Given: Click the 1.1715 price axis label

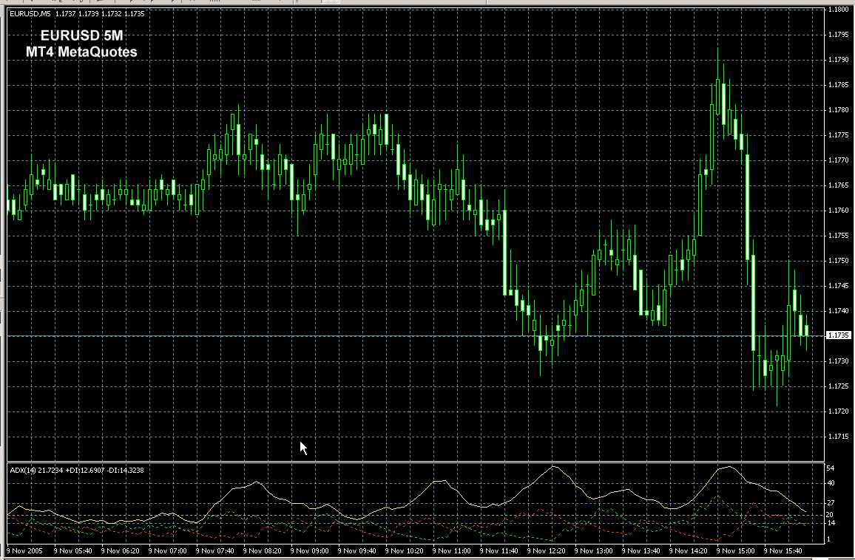Looking at the screenshot, I should 839,437.
